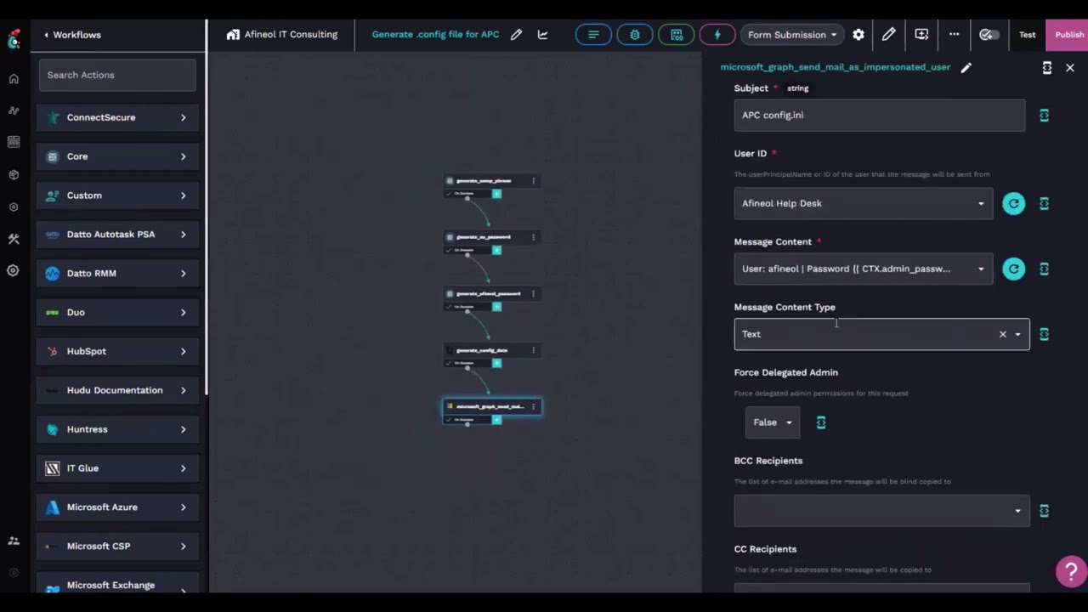Expand the Microsoft Azure group
The width and height of the screenshot is (1088, 612).
[117, 507]
